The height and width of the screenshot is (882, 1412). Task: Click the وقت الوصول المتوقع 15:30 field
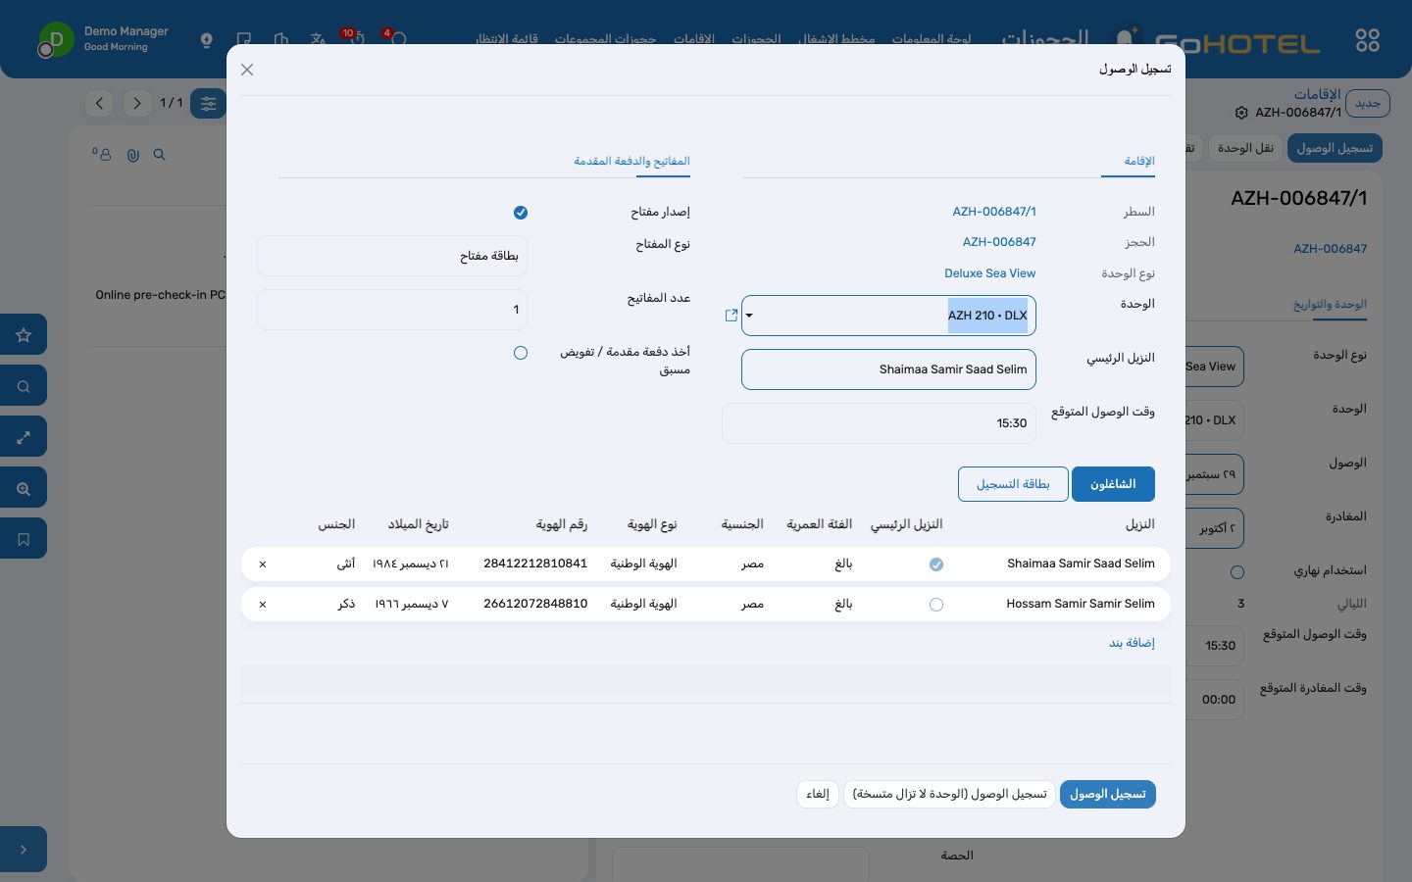coord(879,423)
